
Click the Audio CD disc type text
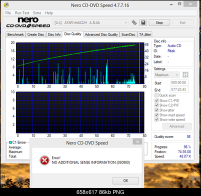[x=174, y=45]
